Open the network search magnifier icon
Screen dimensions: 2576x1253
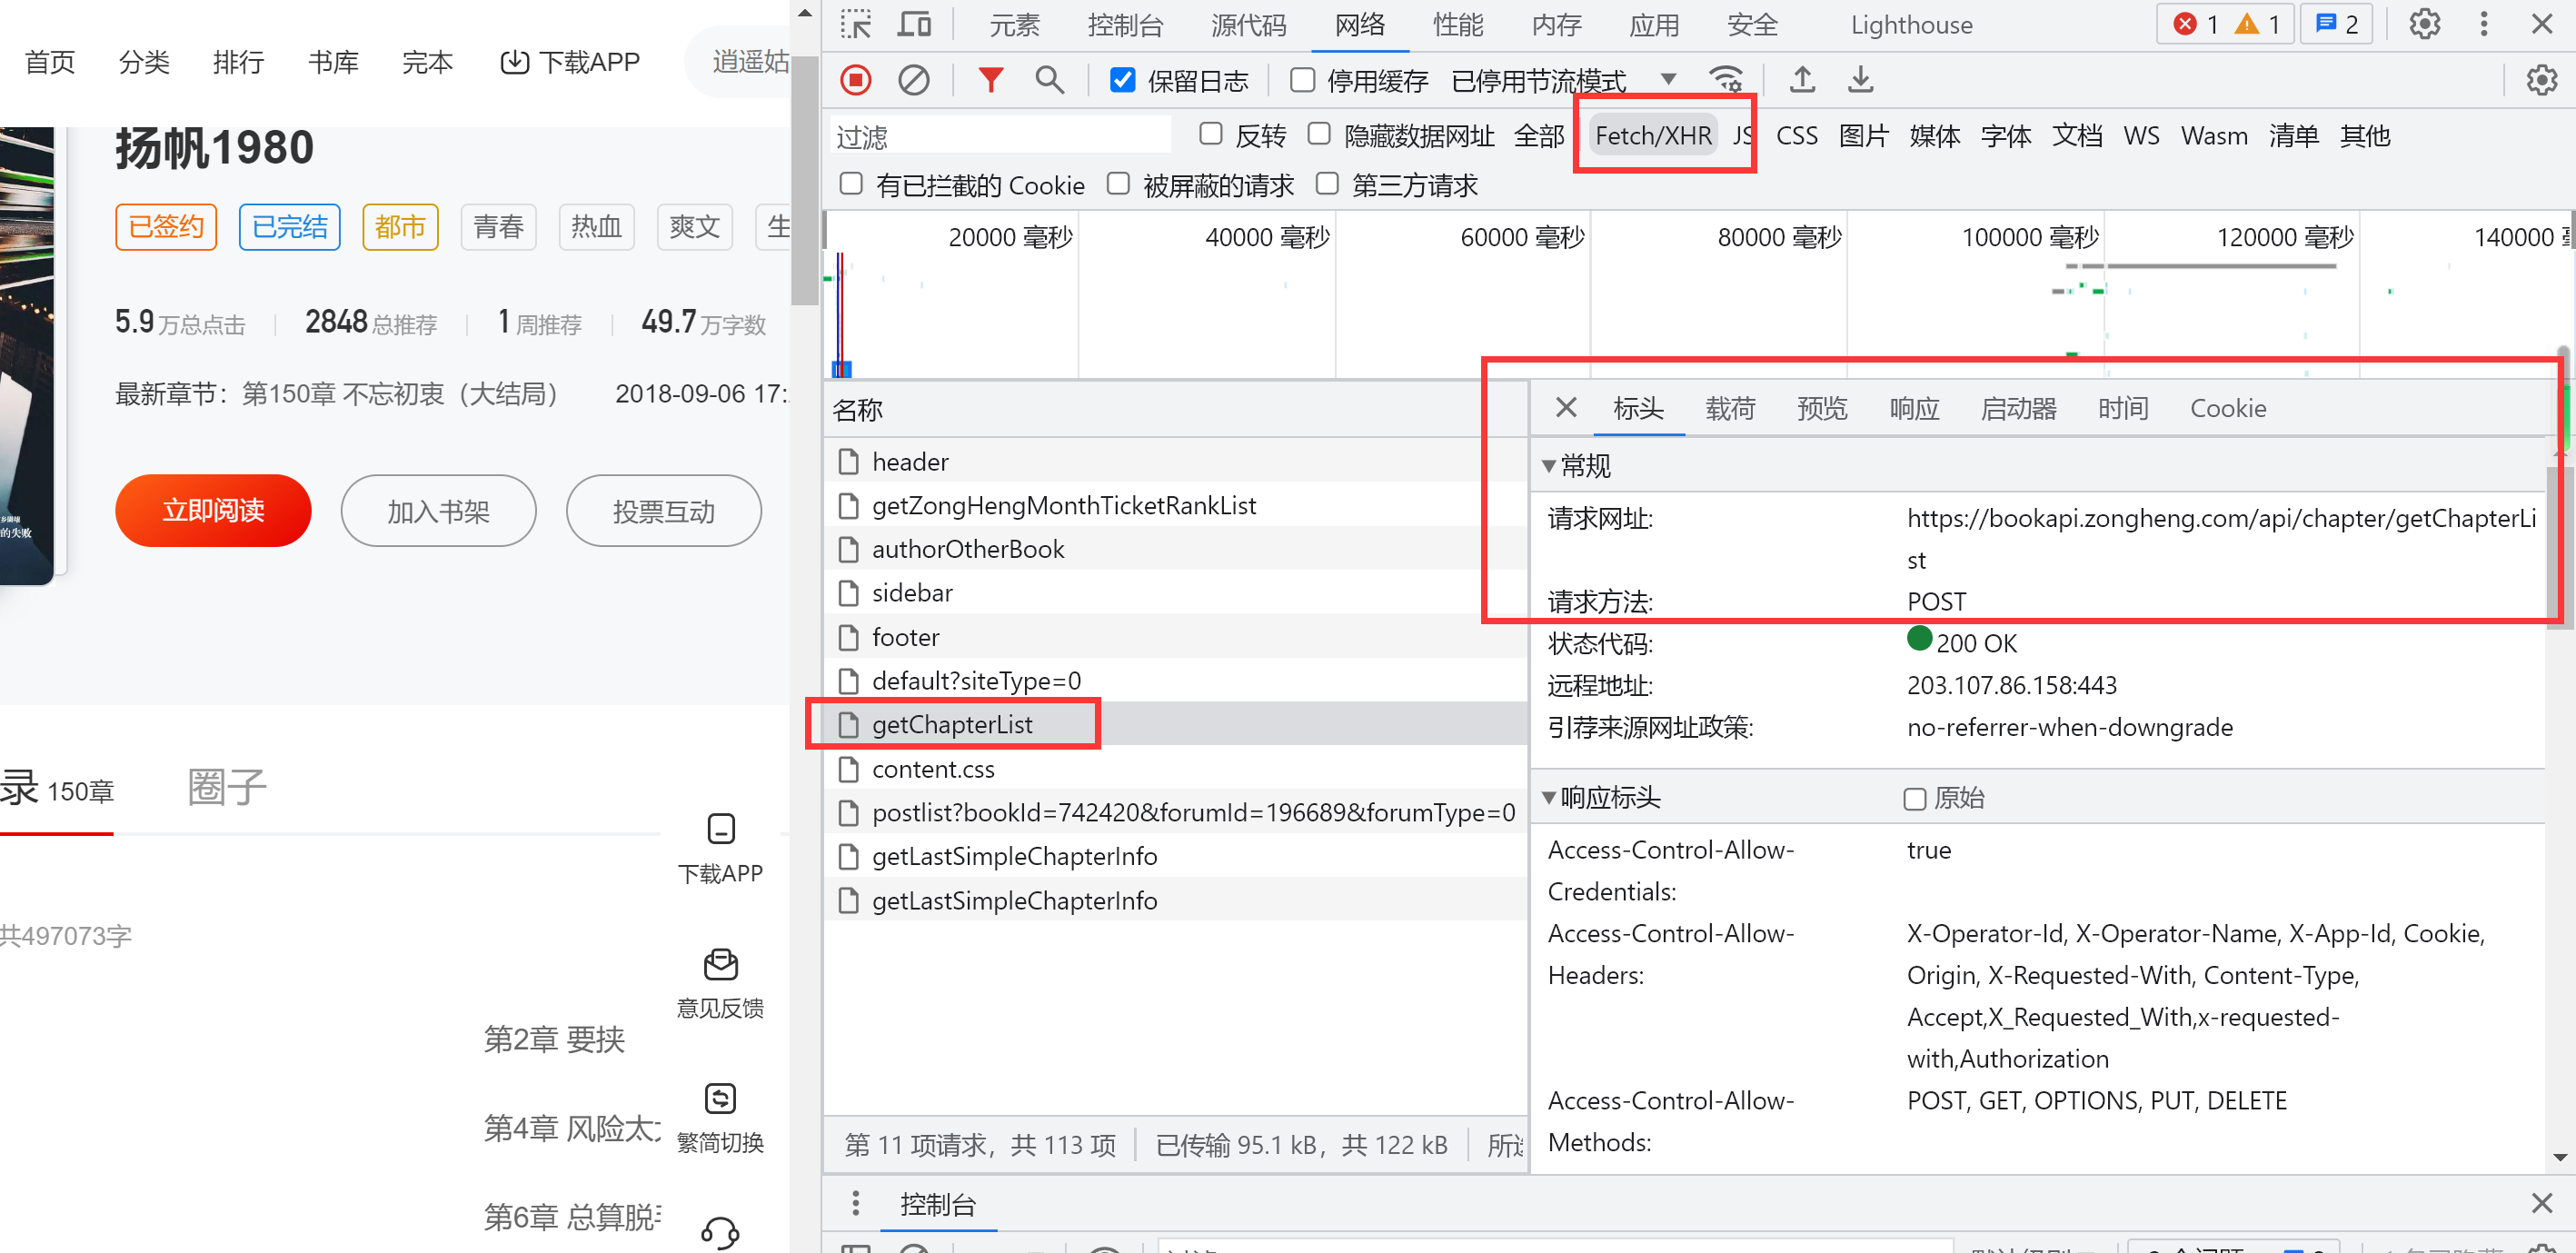pyautogui.click(x=1049, y=80)
